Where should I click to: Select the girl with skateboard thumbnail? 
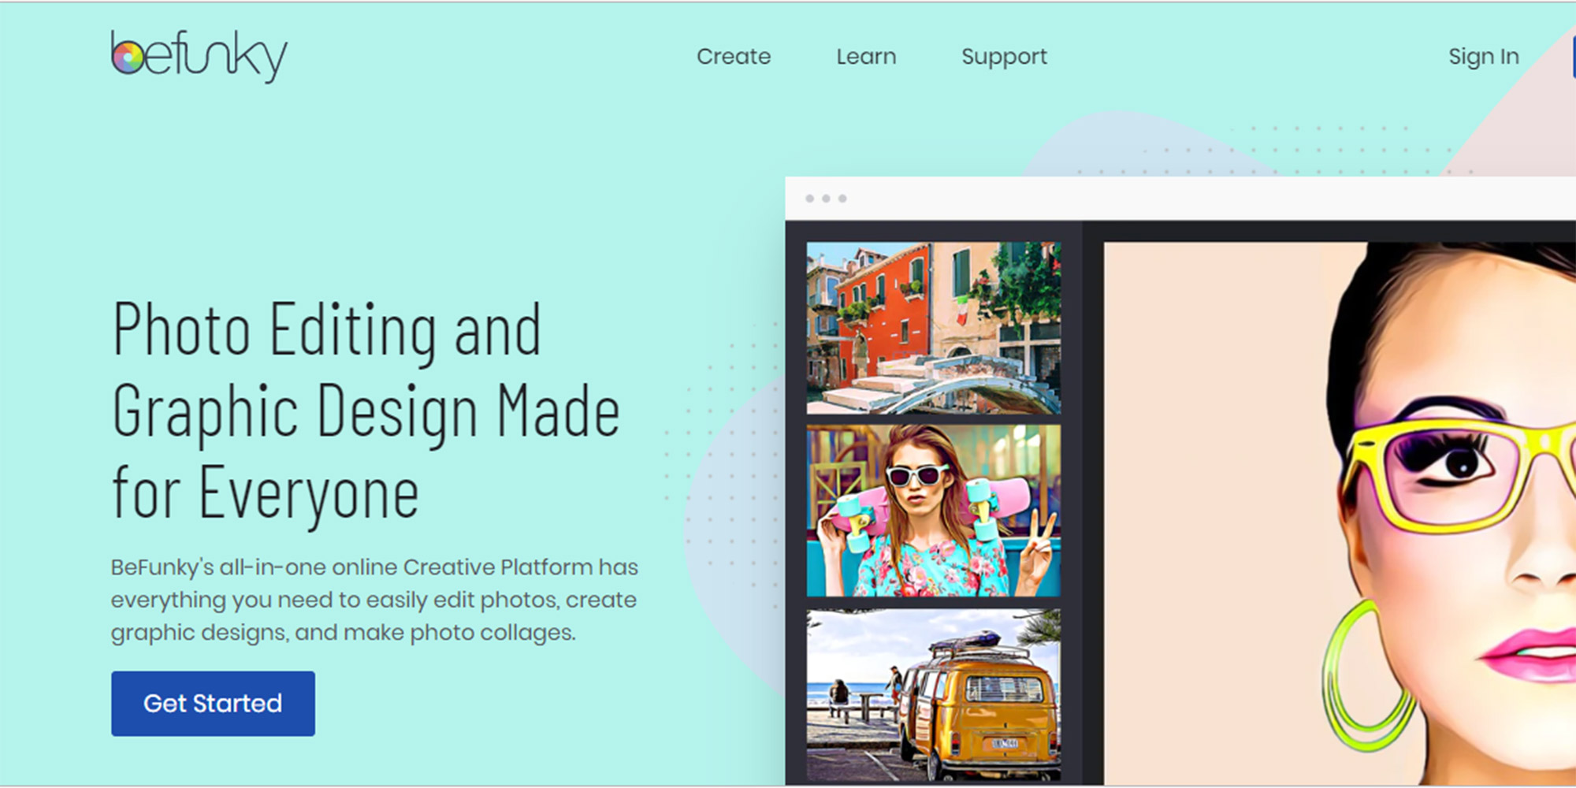934,511
